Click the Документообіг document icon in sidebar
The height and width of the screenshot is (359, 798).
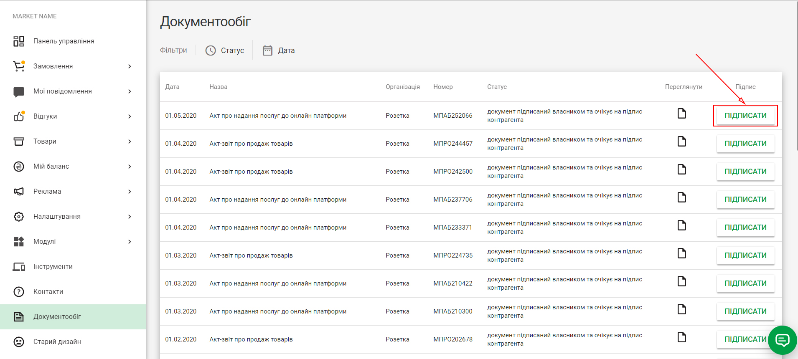pyautogui.click(x=19, y=317)
